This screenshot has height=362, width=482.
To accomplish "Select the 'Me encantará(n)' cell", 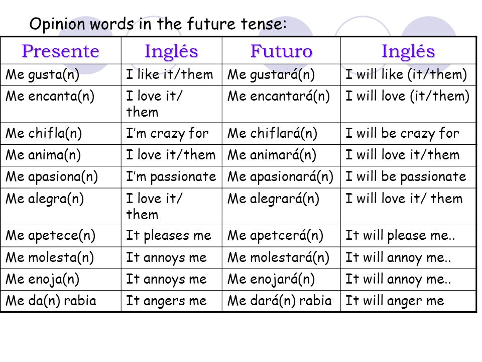I will (281, 104).
